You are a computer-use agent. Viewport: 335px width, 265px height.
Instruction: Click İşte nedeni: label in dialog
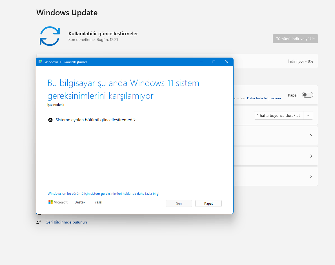point(56,105)
